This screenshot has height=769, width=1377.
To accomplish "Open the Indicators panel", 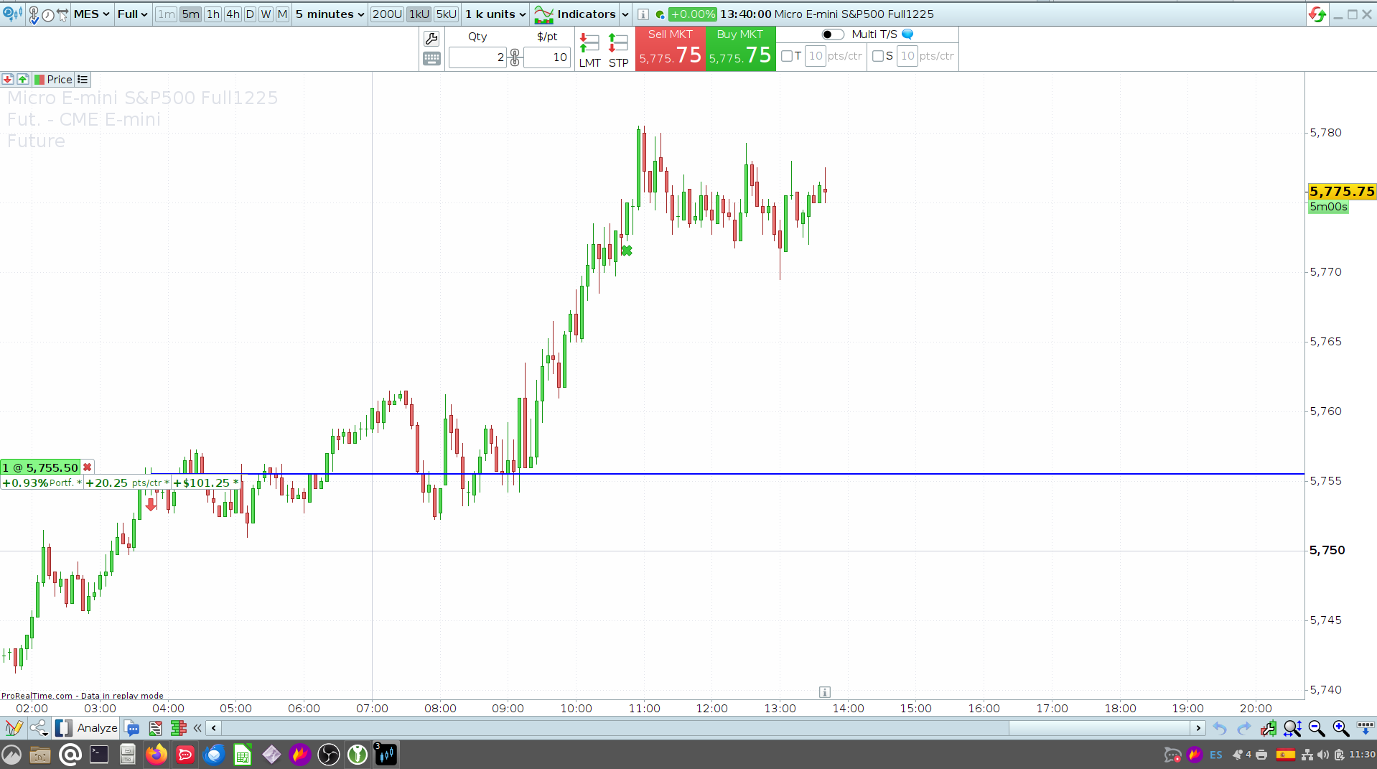I will pos(575,14).
